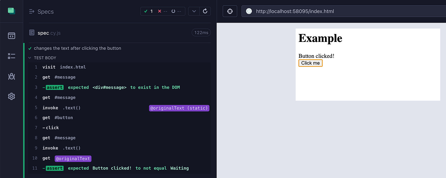This screenshot has width=446, height=178.
Task: Select the visit index.html command
Action: click(x=119, y=67)
